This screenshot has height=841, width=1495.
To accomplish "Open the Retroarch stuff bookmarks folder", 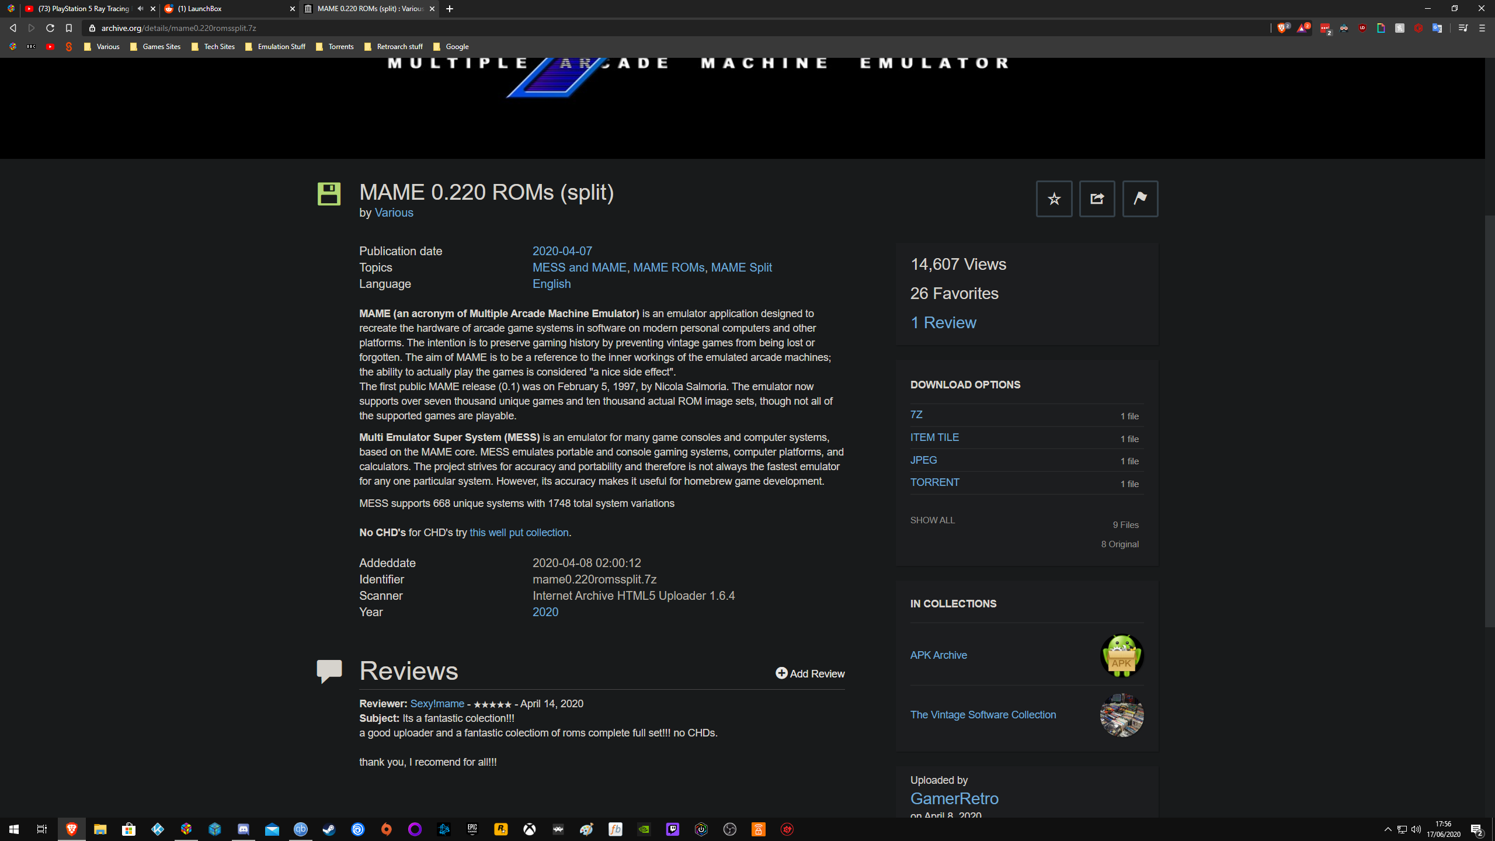I will coord(394,47).
